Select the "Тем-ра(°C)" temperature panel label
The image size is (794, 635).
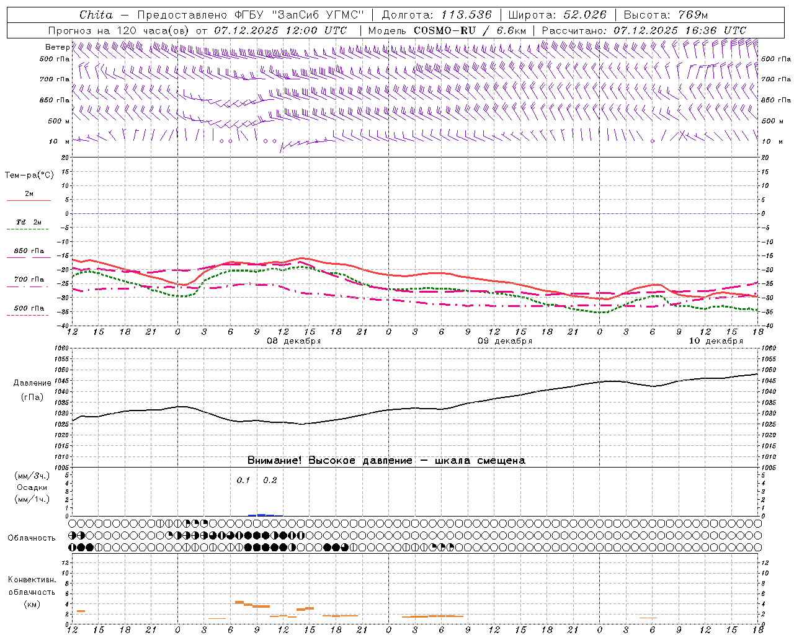pos(29,175)
